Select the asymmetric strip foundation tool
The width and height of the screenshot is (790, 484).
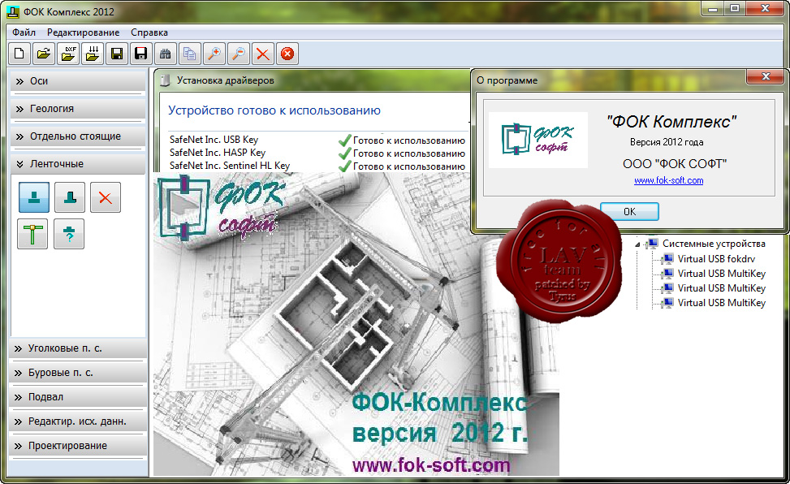(x=70, y=197)
